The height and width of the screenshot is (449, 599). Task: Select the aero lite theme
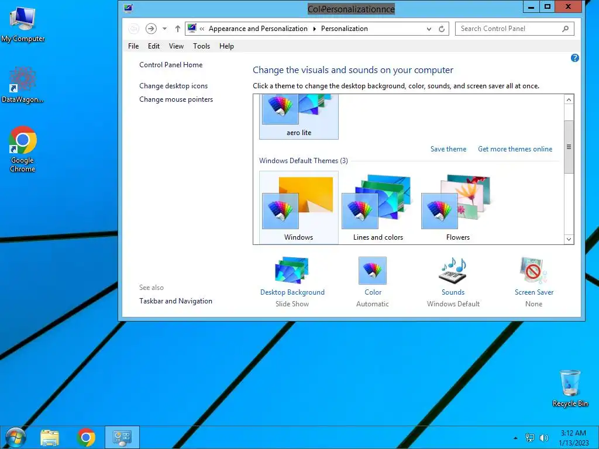tap(299, 116)
